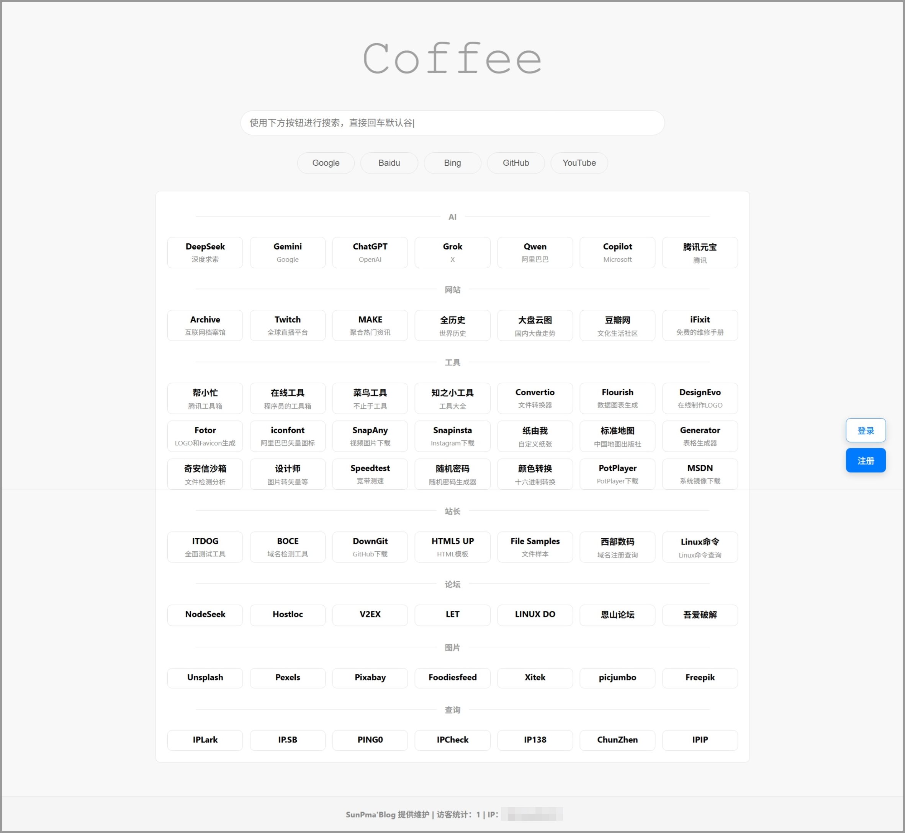Screen dimensions: 905x833
Task: Visit the HTML5 UP templates link
Action: (452, 547)
